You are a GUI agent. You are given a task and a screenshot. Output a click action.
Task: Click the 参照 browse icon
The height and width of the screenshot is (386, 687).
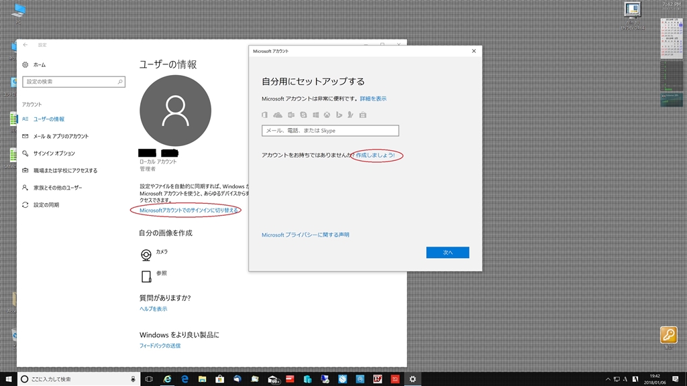(x=146, y=276)
